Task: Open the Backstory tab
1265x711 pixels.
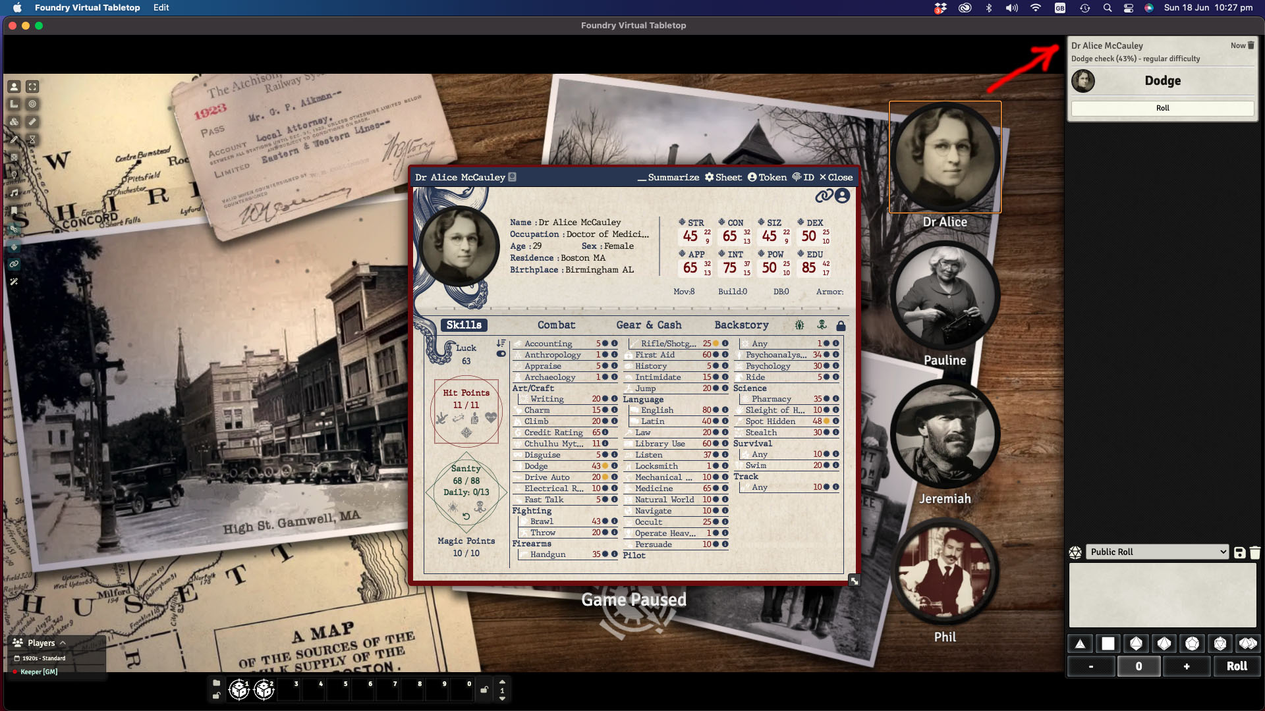Action: coord(741,325)
